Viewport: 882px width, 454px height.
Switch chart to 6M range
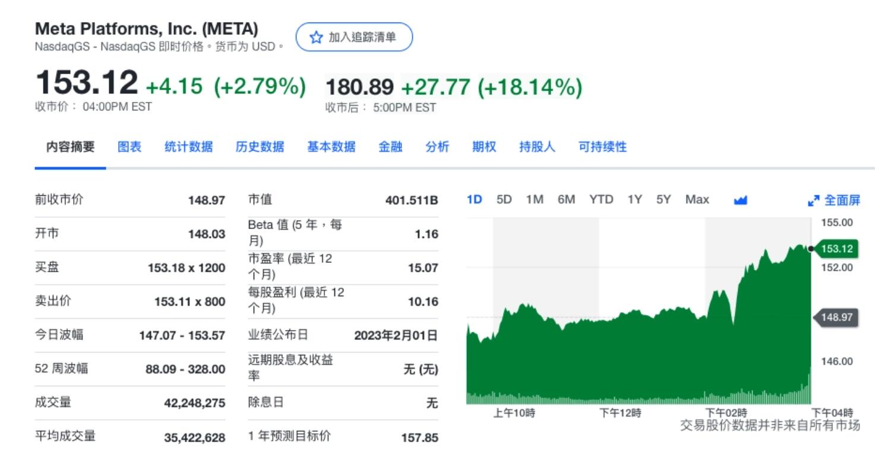566,199
